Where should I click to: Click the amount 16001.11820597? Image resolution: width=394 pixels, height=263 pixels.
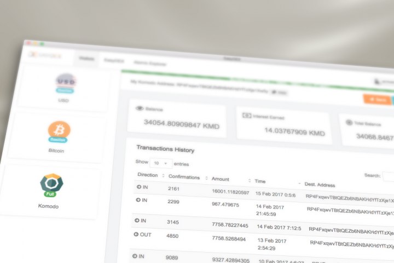tap(230, 192)
